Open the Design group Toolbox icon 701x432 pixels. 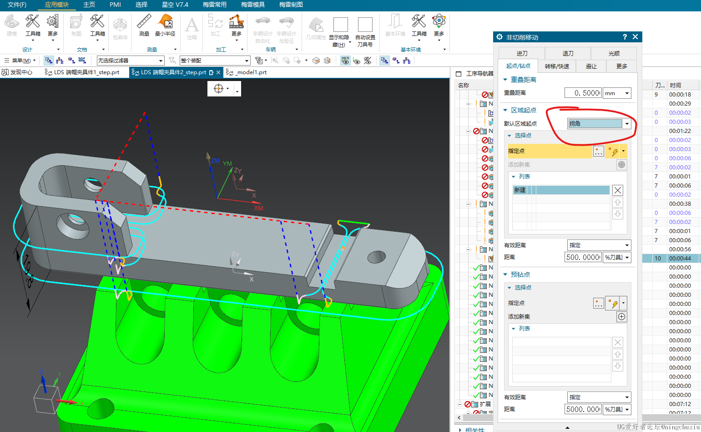pyautogui.click(x=32, y=21)
